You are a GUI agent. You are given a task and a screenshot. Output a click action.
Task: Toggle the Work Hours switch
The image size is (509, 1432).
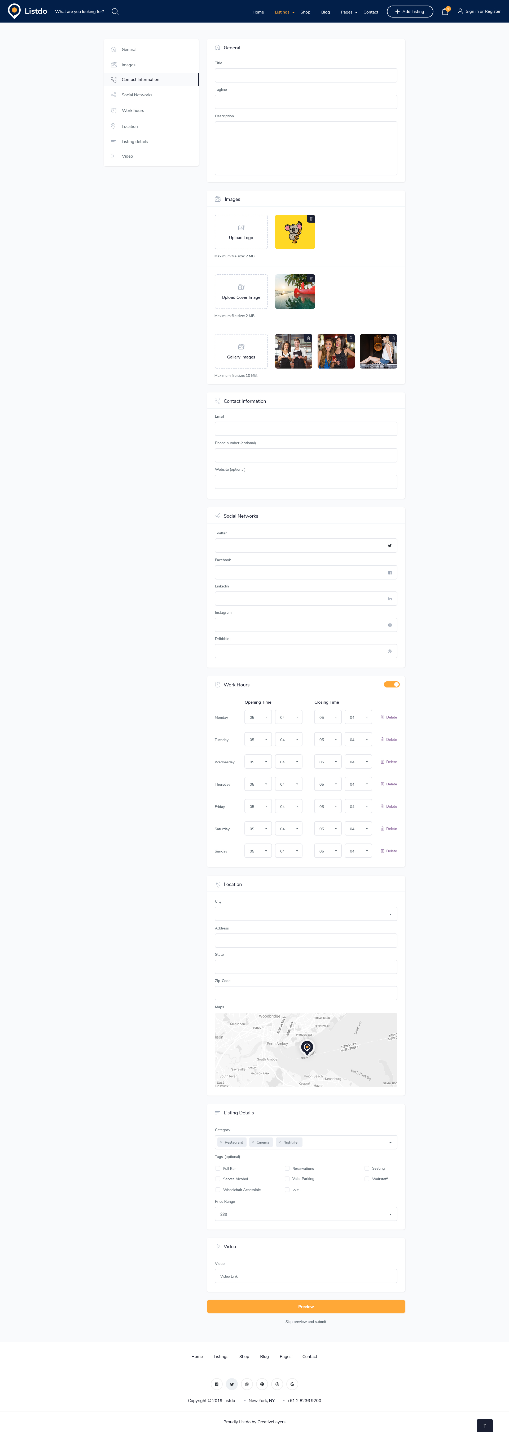(391, 684)
